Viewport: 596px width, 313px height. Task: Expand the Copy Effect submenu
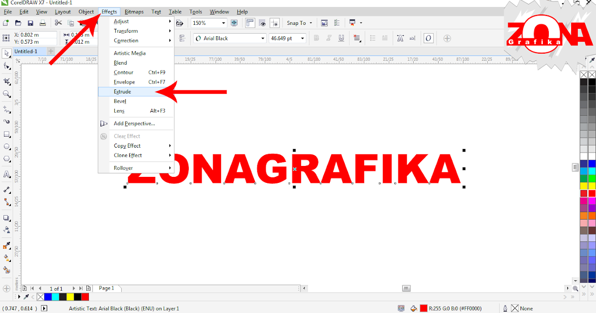(136, 146)
